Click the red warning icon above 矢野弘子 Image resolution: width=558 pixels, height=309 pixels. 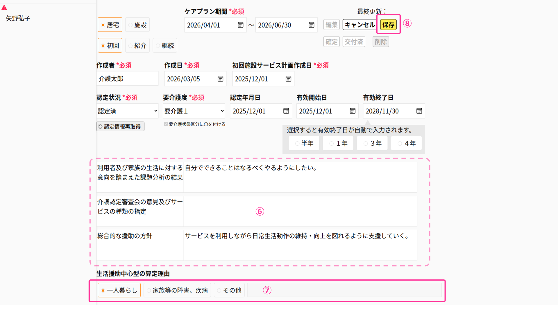pyautogui.click(x=4, y=8)
